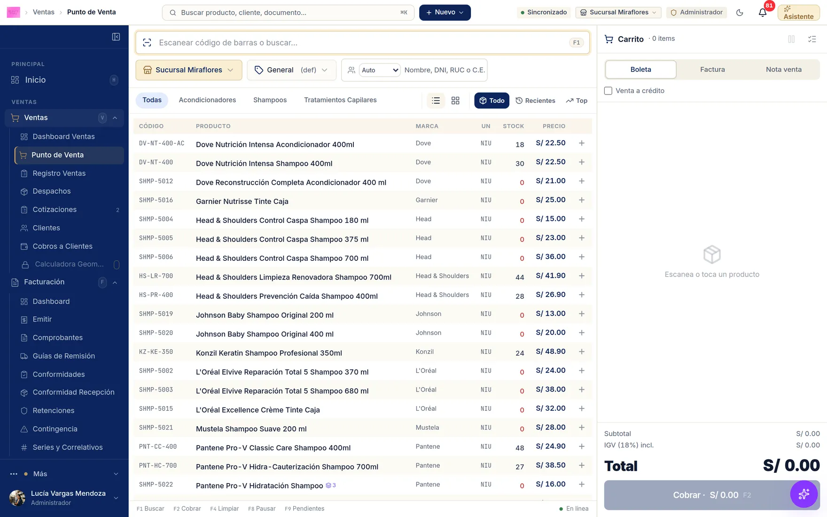827x517 pixels.
Task: Open the Sucursal Miraflores POS branch dropdown
Action: [189, 70]
